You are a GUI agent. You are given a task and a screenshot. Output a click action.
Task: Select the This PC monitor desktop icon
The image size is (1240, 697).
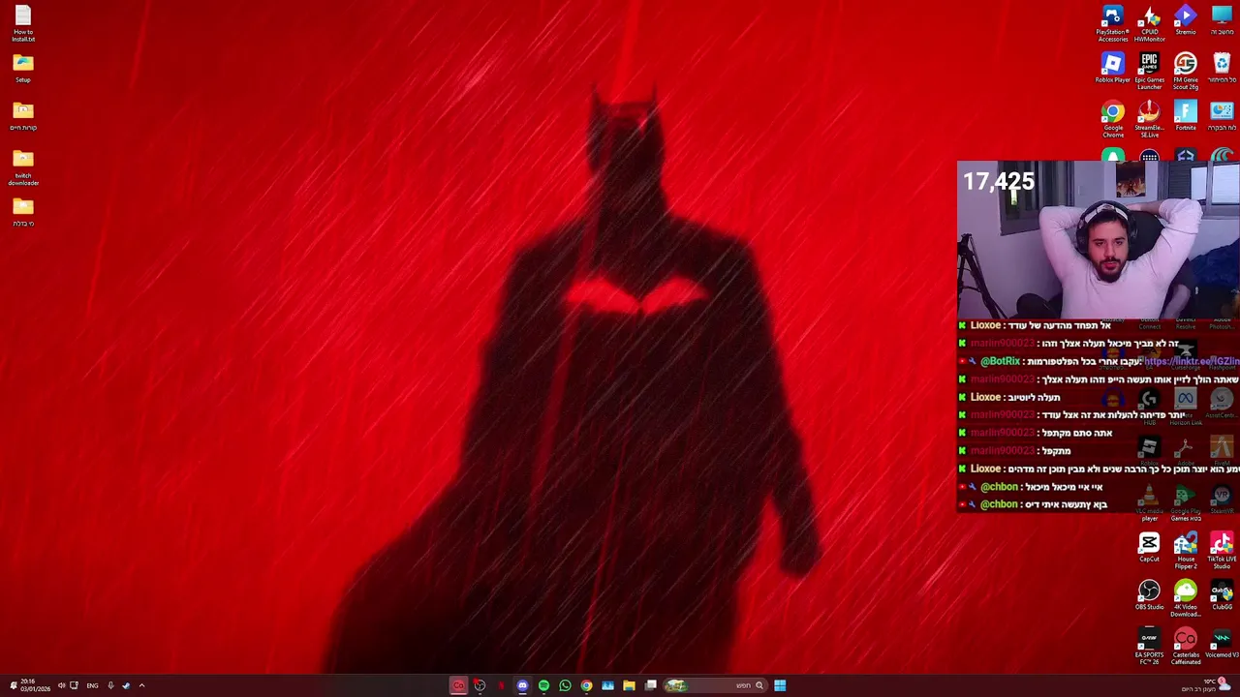[1222, 21]
